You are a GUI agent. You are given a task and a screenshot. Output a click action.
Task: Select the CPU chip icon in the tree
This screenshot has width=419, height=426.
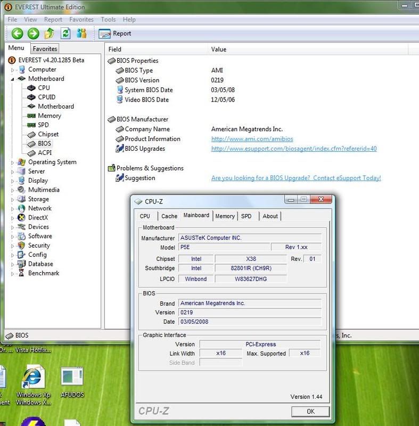tap(31, 88)
